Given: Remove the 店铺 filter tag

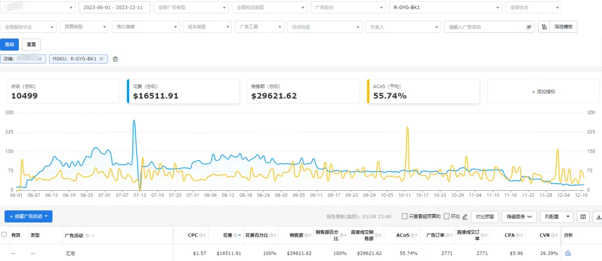Looking at the screenshot, I should point(40,59).
